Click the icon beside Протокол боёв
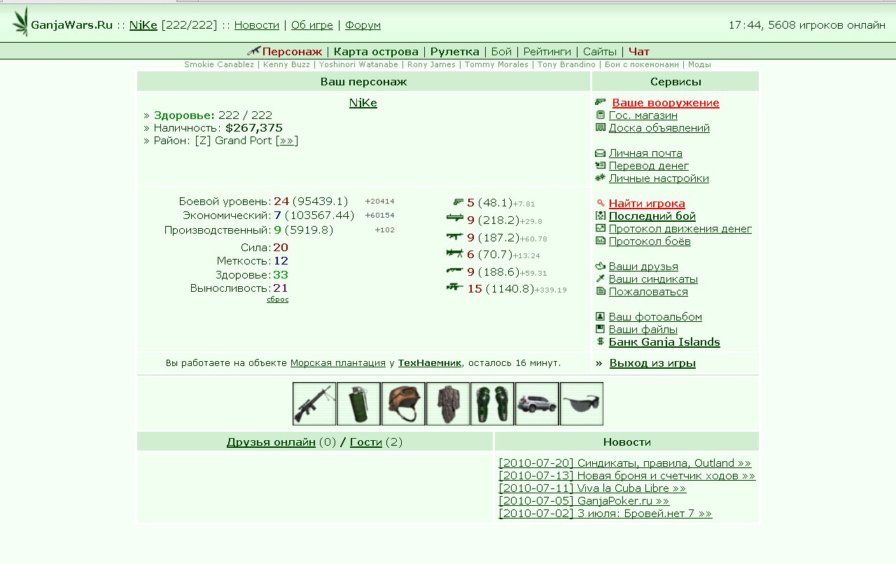 coord(601,241)
